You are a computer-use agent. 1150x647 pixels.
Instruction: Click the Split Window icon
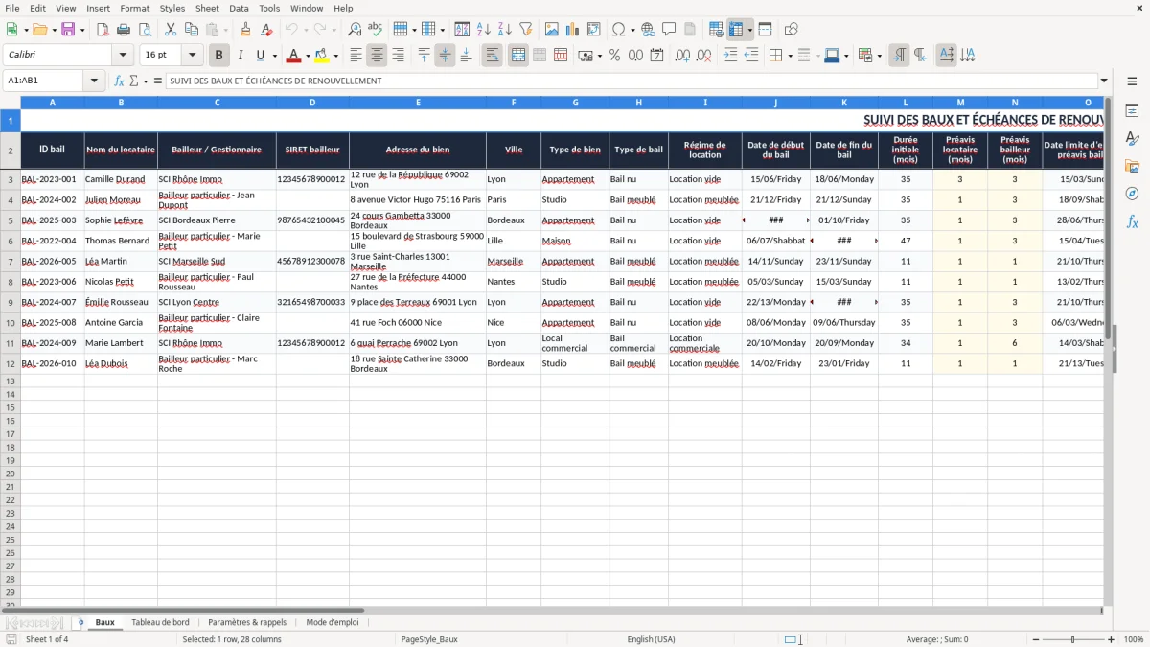pos(765,30)
